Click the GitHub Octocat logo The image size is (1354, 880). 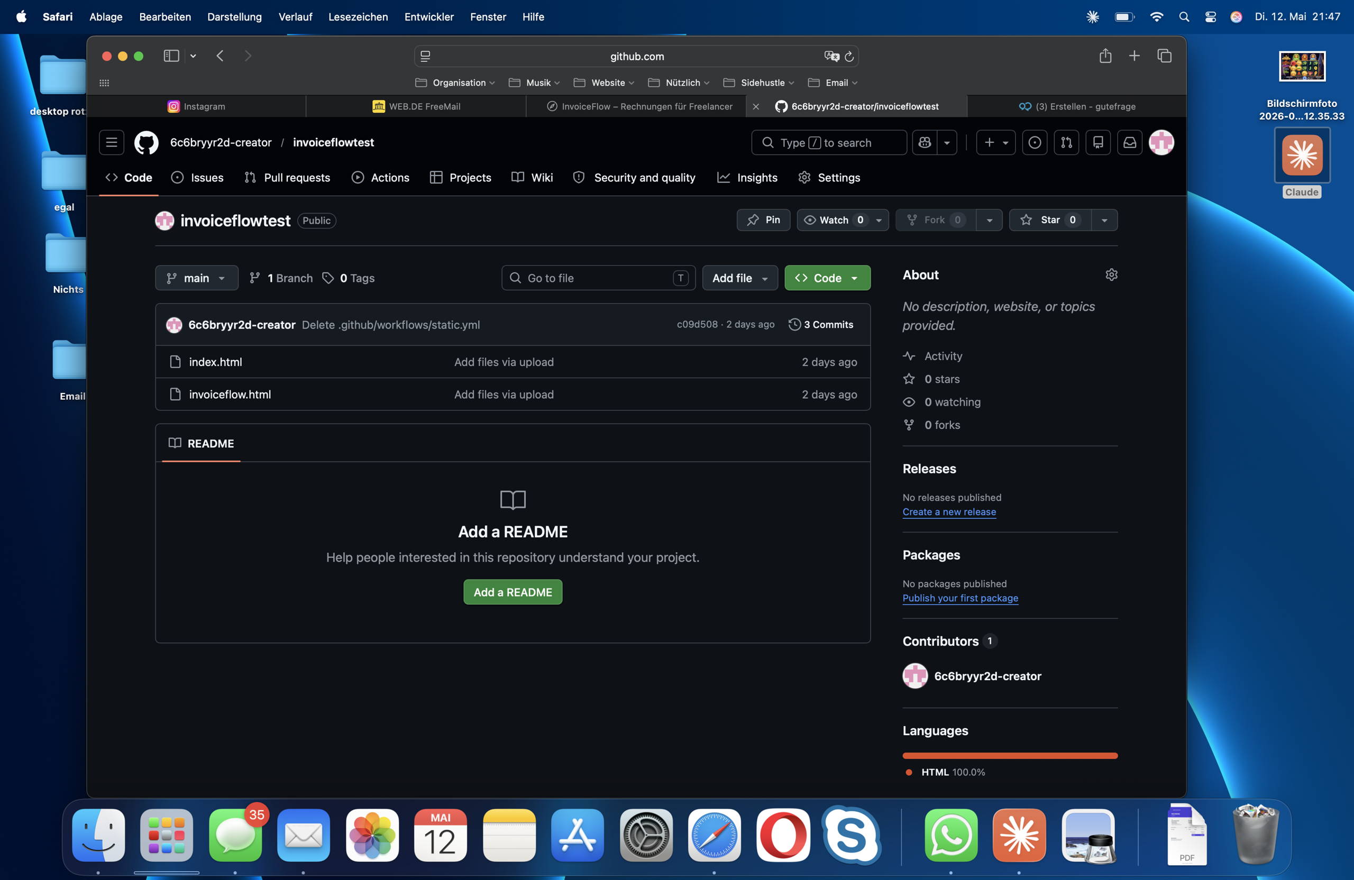pyautogui.click(x=146, y=142)
